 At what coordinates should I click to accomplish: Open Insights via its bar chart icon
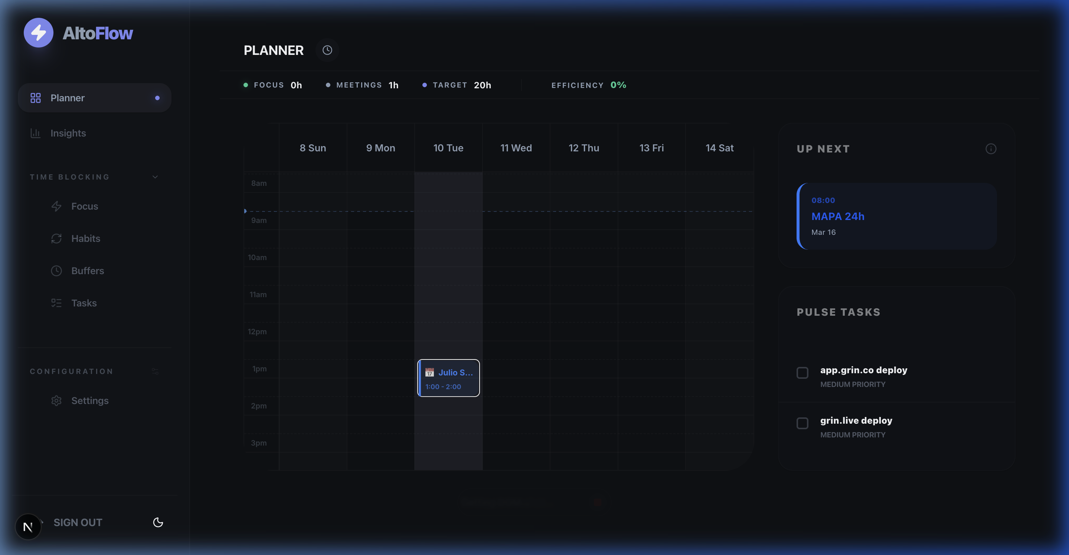(x=36, y=133)
